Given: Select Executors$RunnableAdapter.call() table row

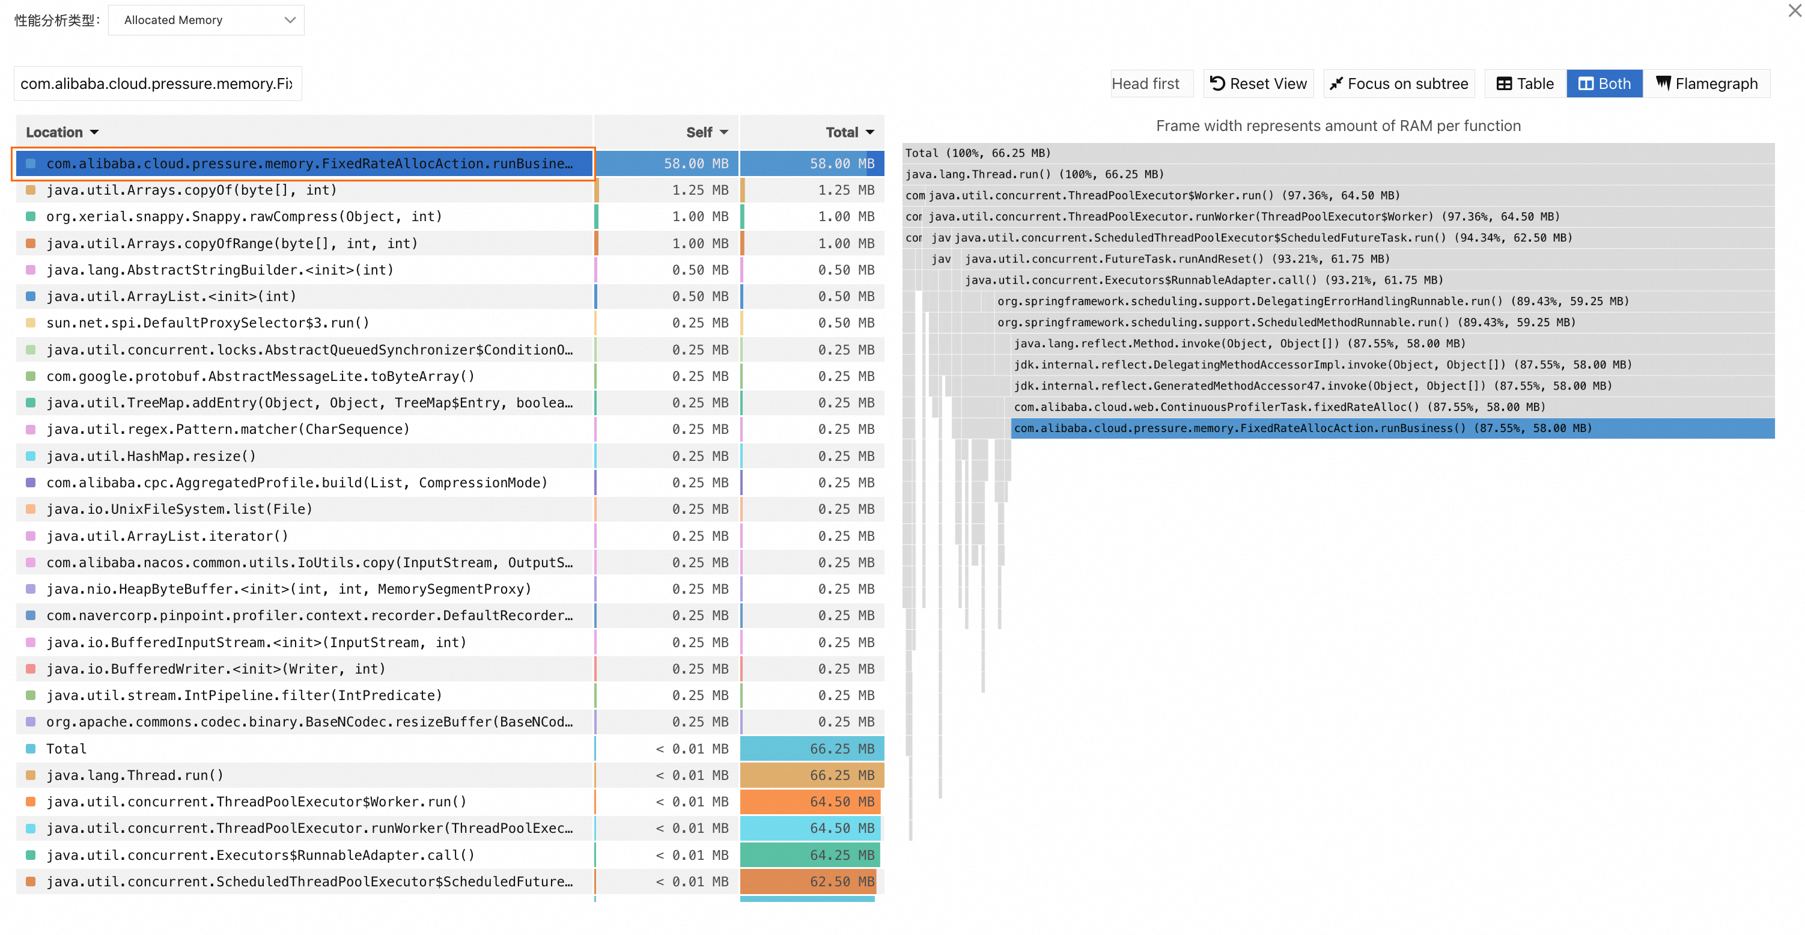Looking at the screenshot, I should (450, 855).
